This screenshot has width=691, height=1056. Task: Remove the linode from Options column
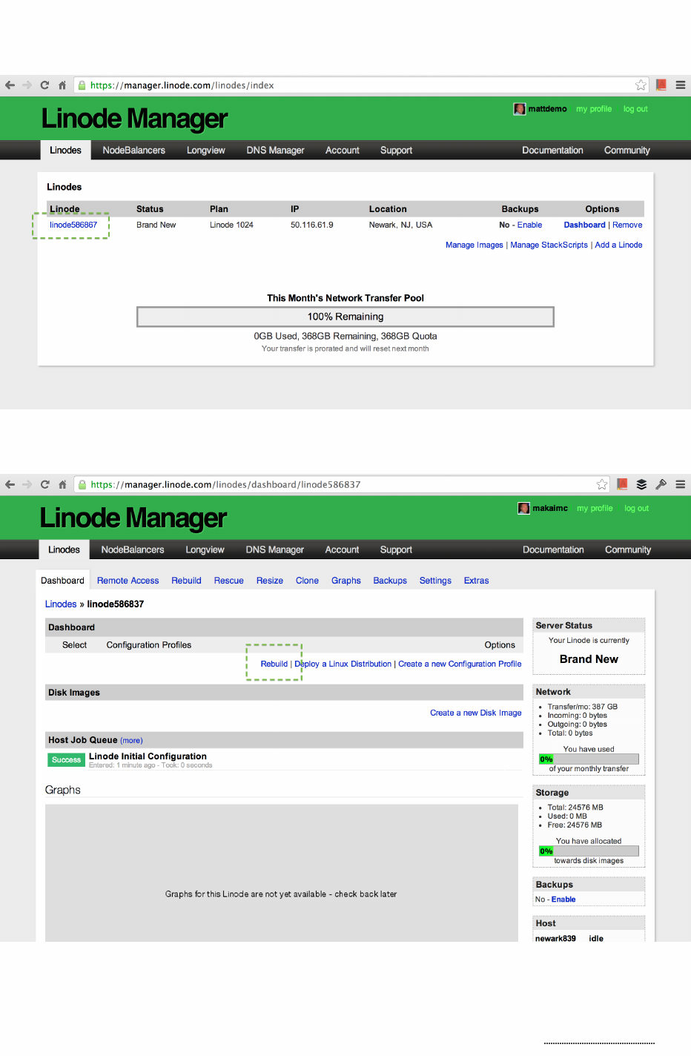tap(627, 225)
